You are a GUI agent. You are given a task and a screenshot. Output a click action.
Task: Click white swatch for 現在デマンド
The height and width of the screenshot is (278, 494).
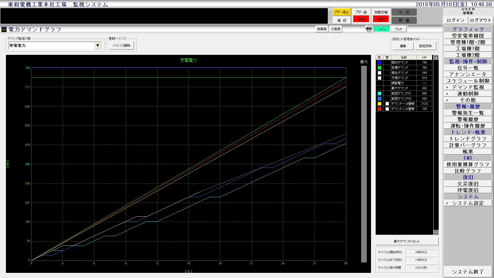[x=379, y=73]
